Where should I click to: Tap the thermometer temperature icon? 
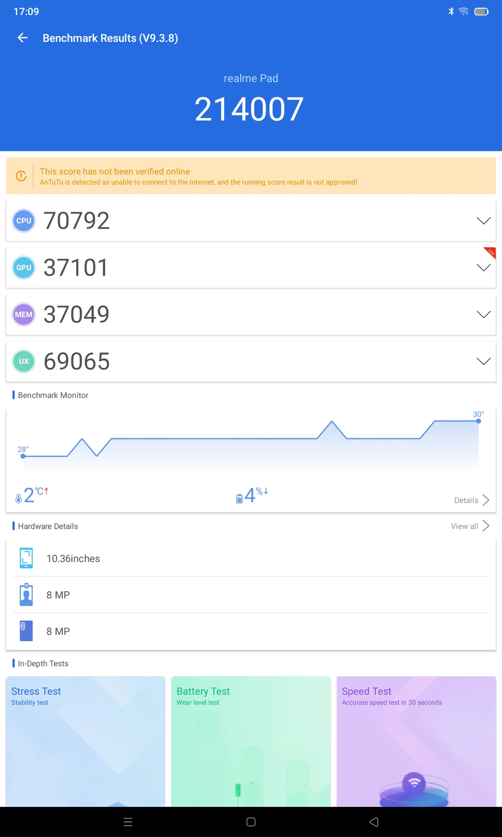(x=18, y=498)
